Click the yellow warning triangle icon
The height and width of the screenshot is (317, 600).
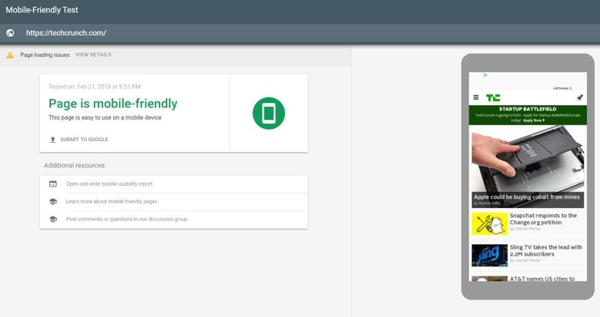tap(10, 55)
